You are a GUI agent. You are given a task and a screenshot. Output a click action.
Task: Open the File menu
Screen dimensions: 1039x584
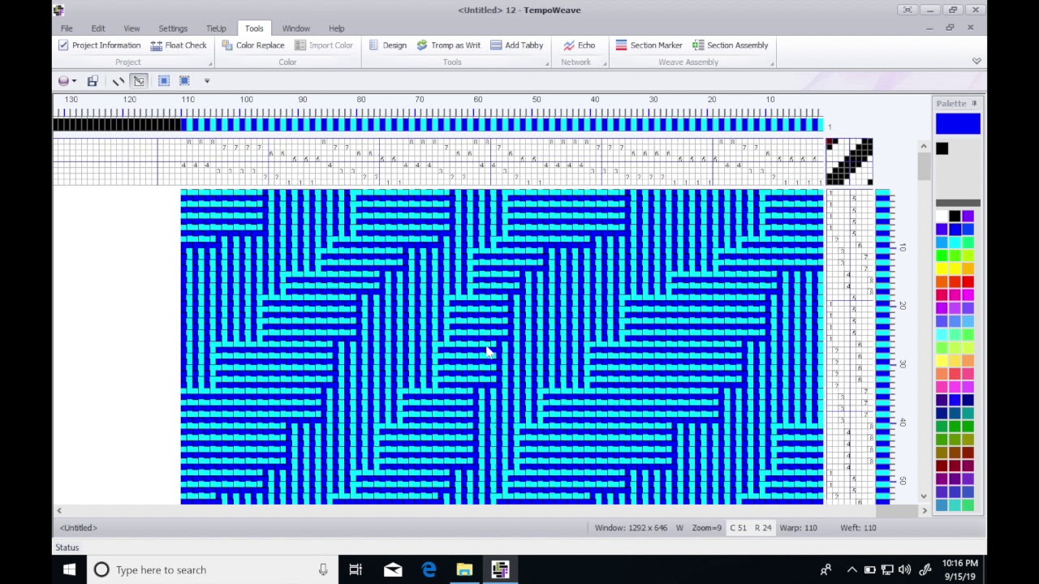pos(67,28)
